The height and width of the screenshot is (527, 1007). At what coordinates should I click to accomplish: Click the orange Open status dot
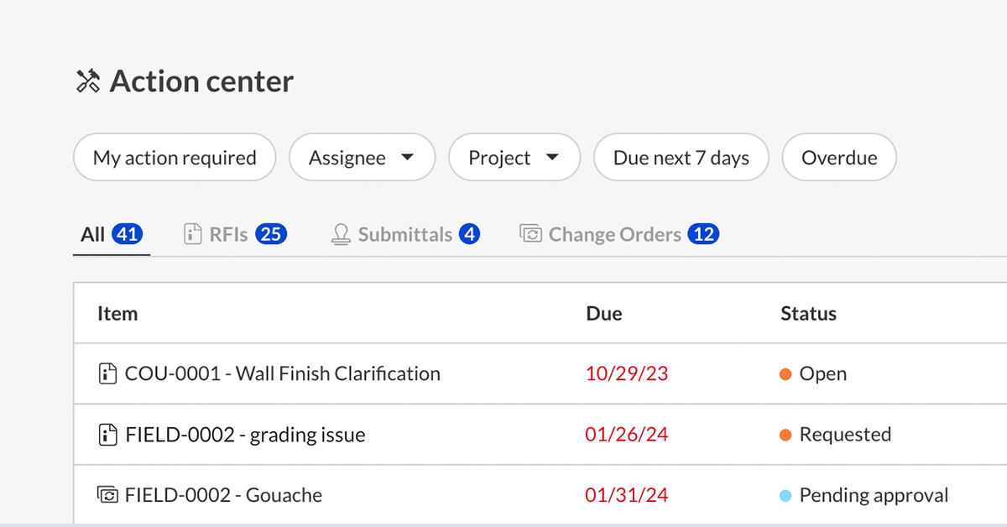pos(785,373)
